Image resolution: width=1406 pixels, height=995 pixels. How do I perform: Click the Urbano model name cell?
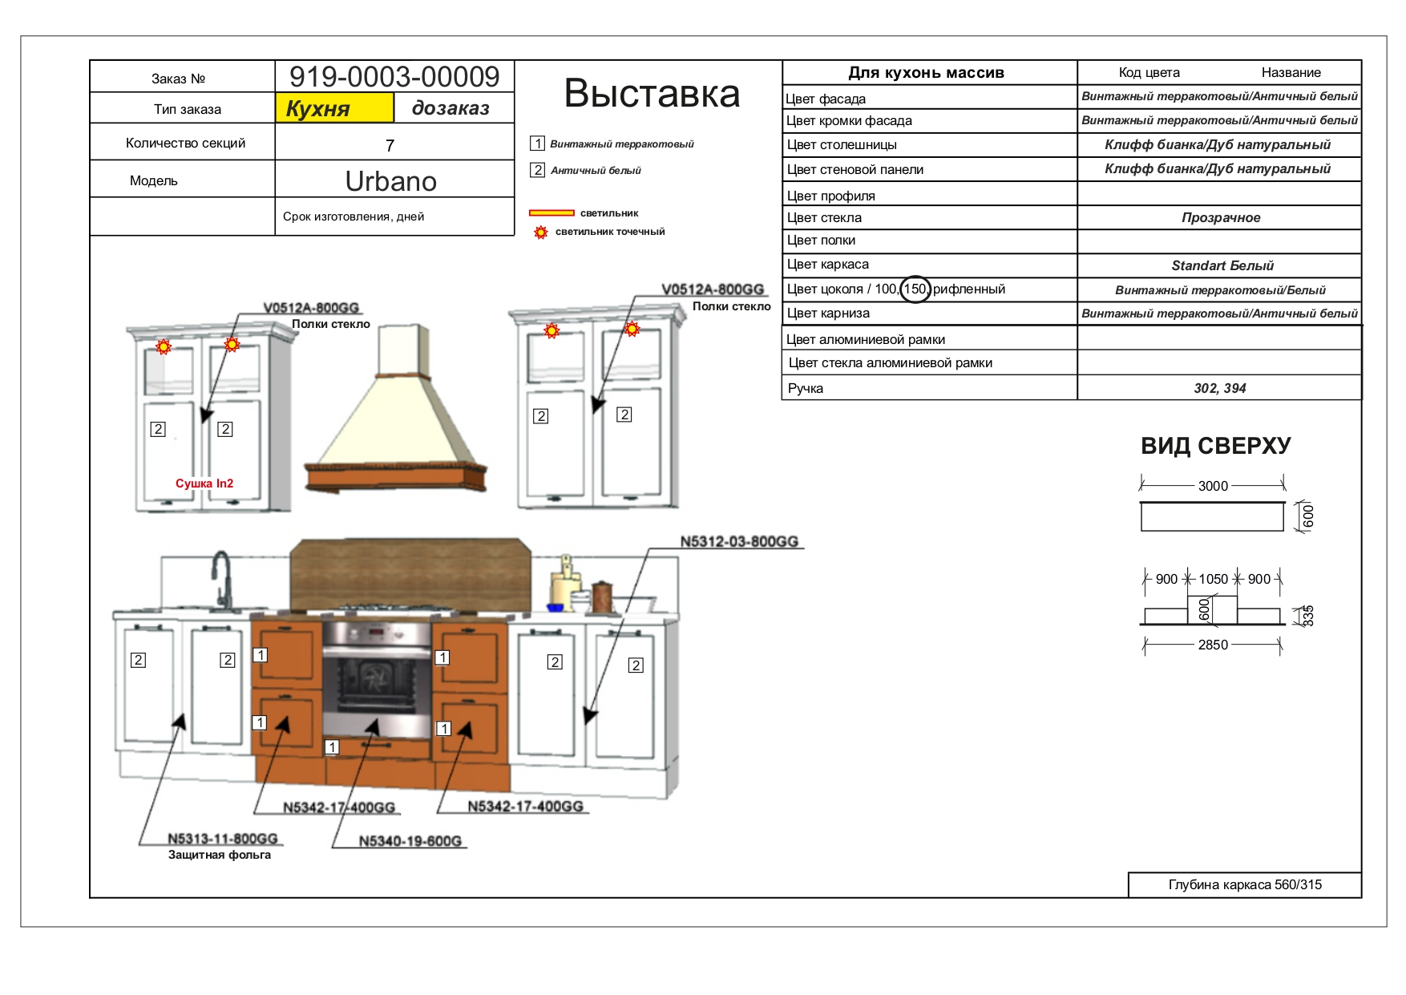click(x=391, y=181)
